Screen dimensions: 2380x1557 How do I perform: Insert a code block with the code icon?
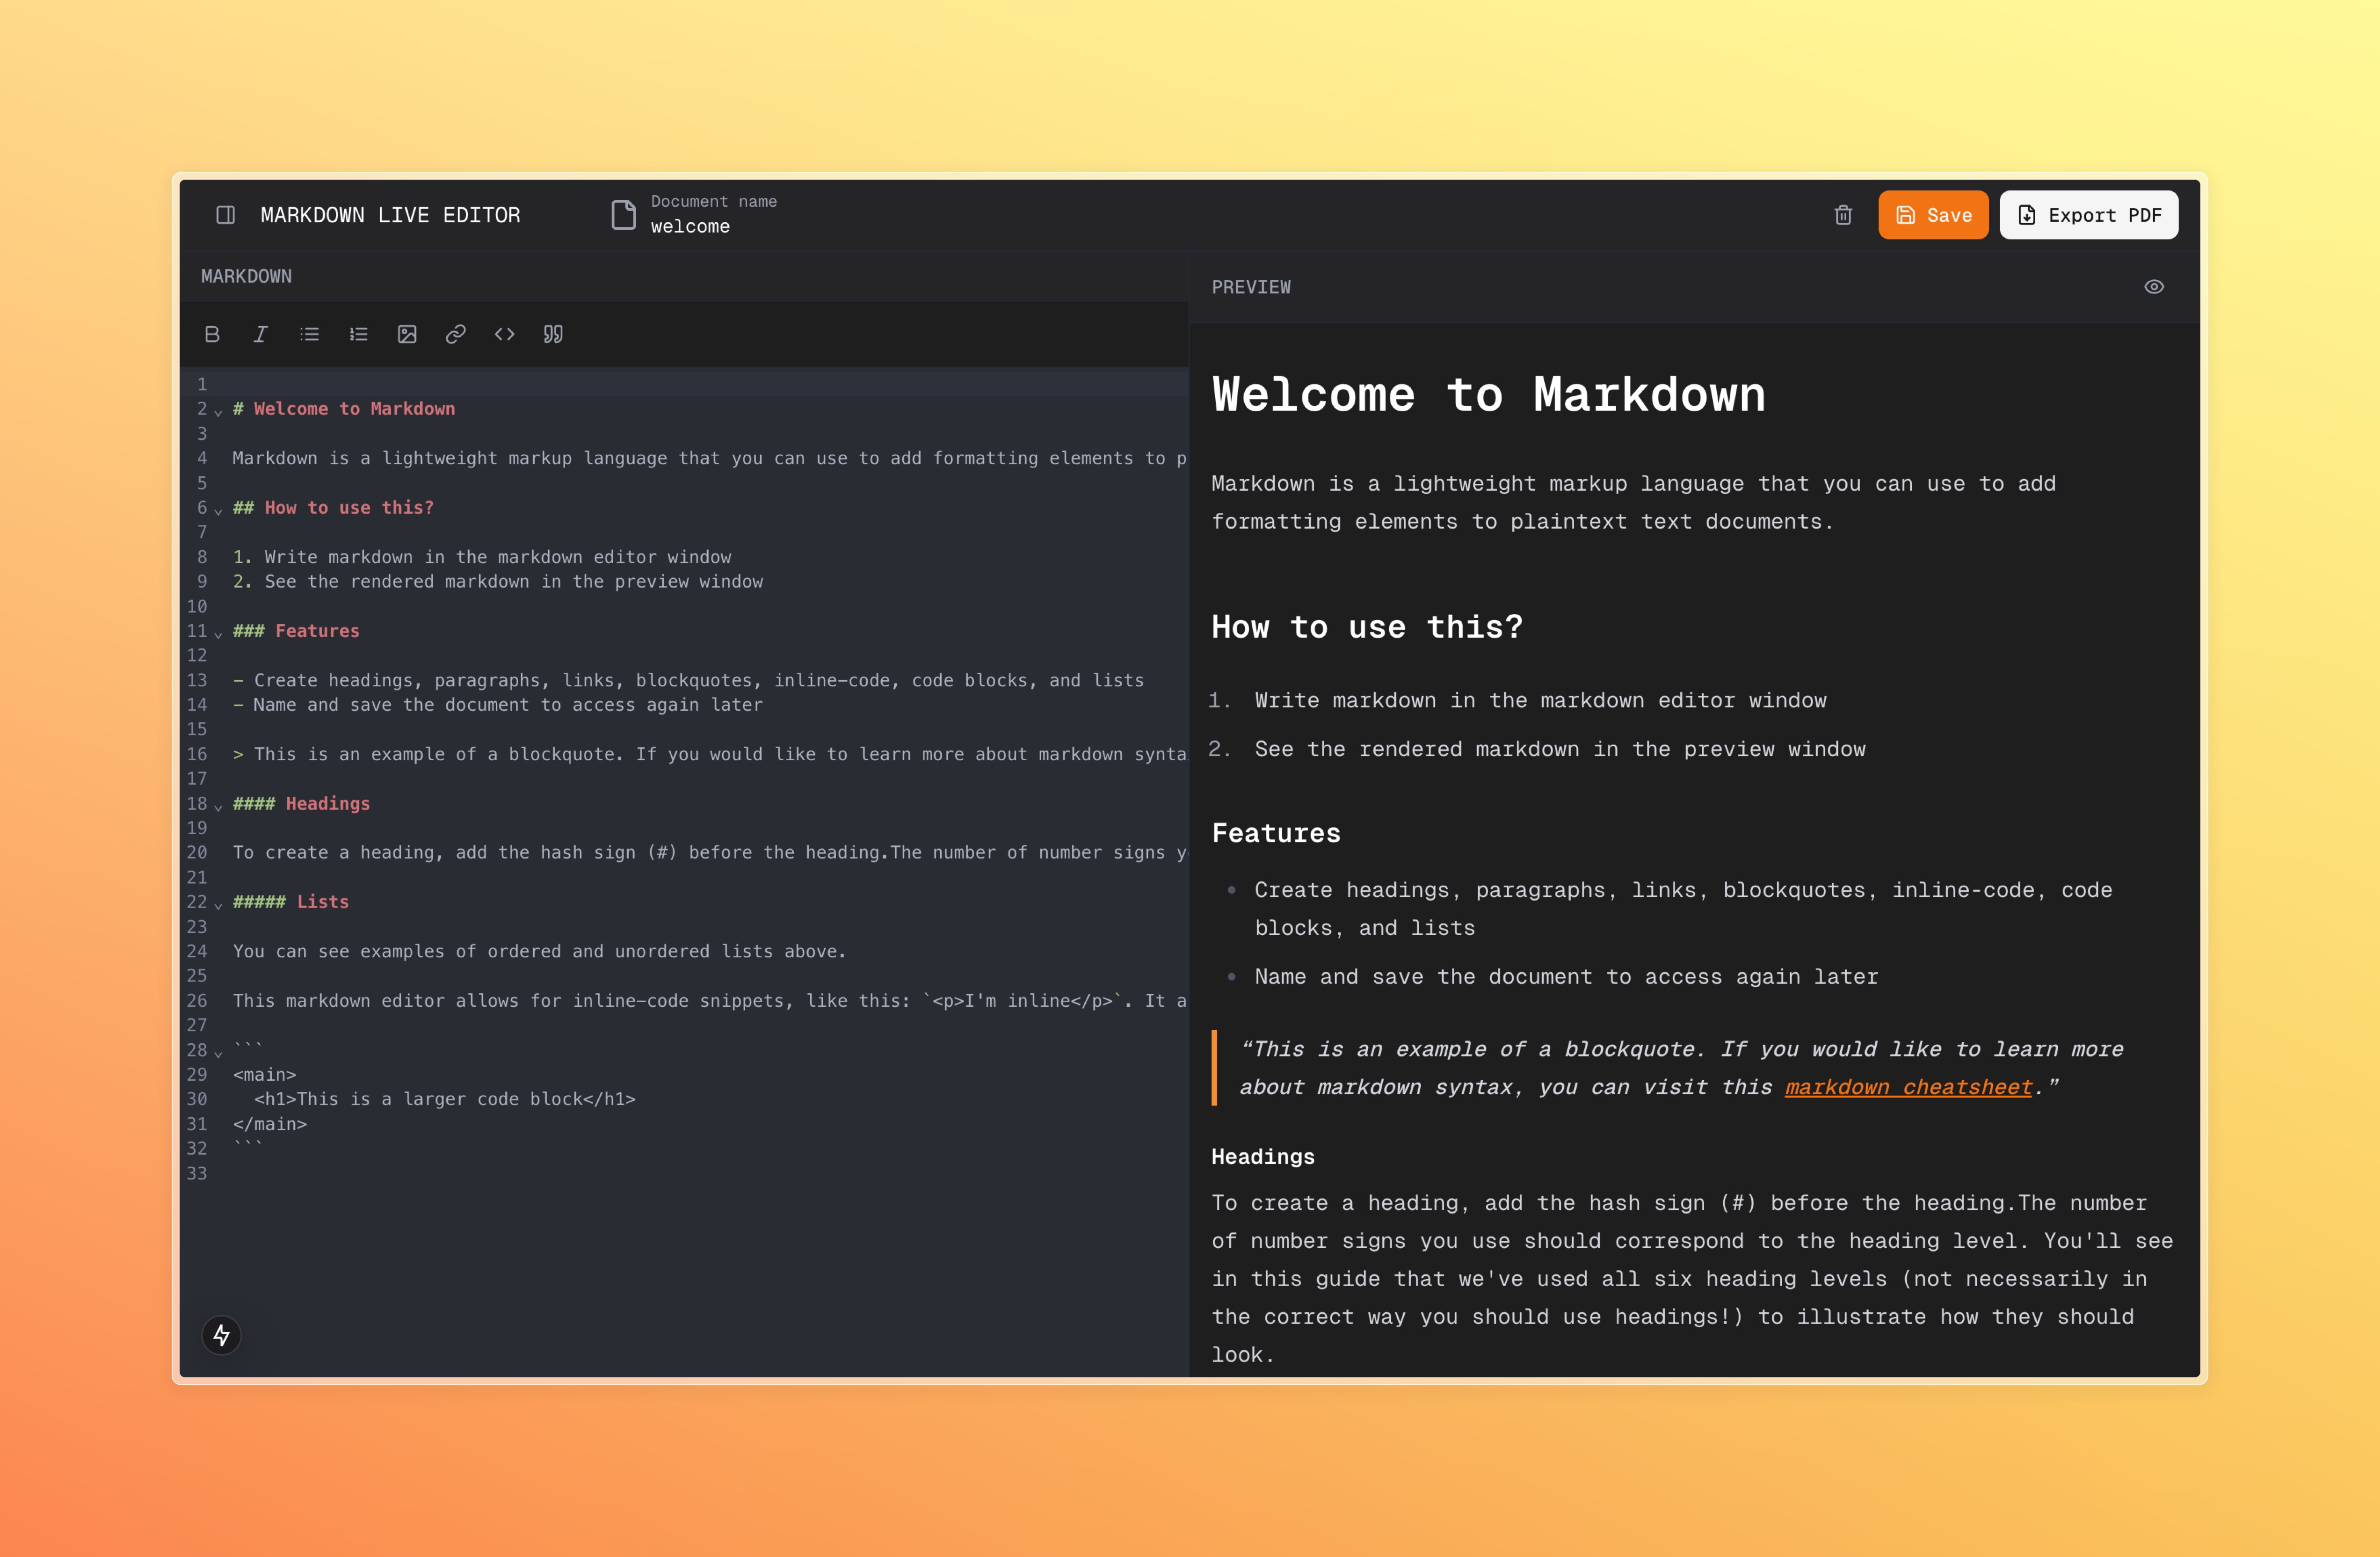coord(504,334)
